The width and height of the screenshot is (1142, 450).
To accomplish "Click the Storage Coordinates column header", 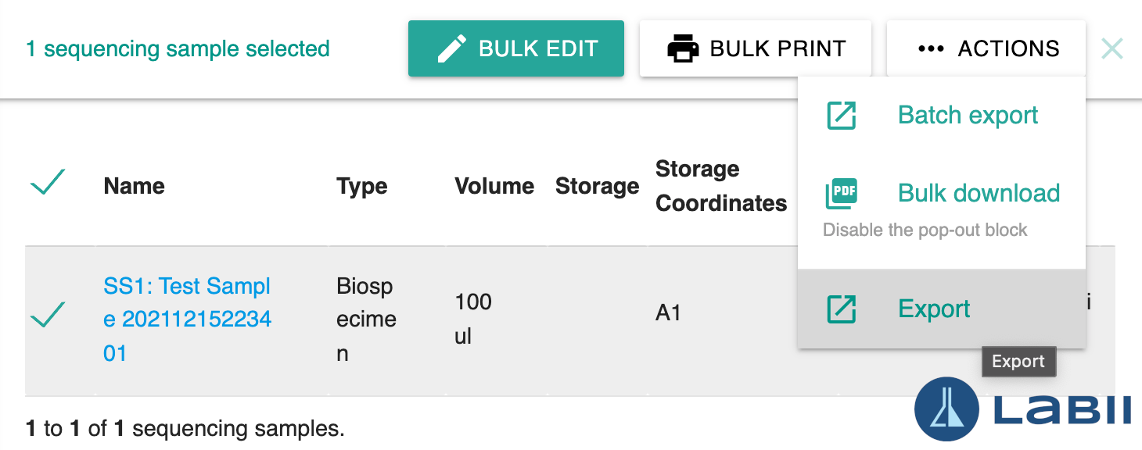I will click(x=721, y=186).
